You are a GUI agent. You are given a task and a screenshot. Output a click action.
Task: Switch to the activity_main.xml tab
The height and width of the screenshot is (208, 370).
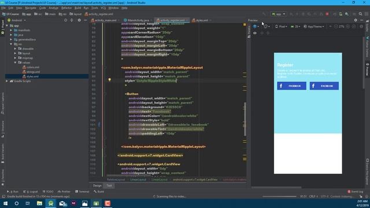pyautogui.click(x=105, y=20)
